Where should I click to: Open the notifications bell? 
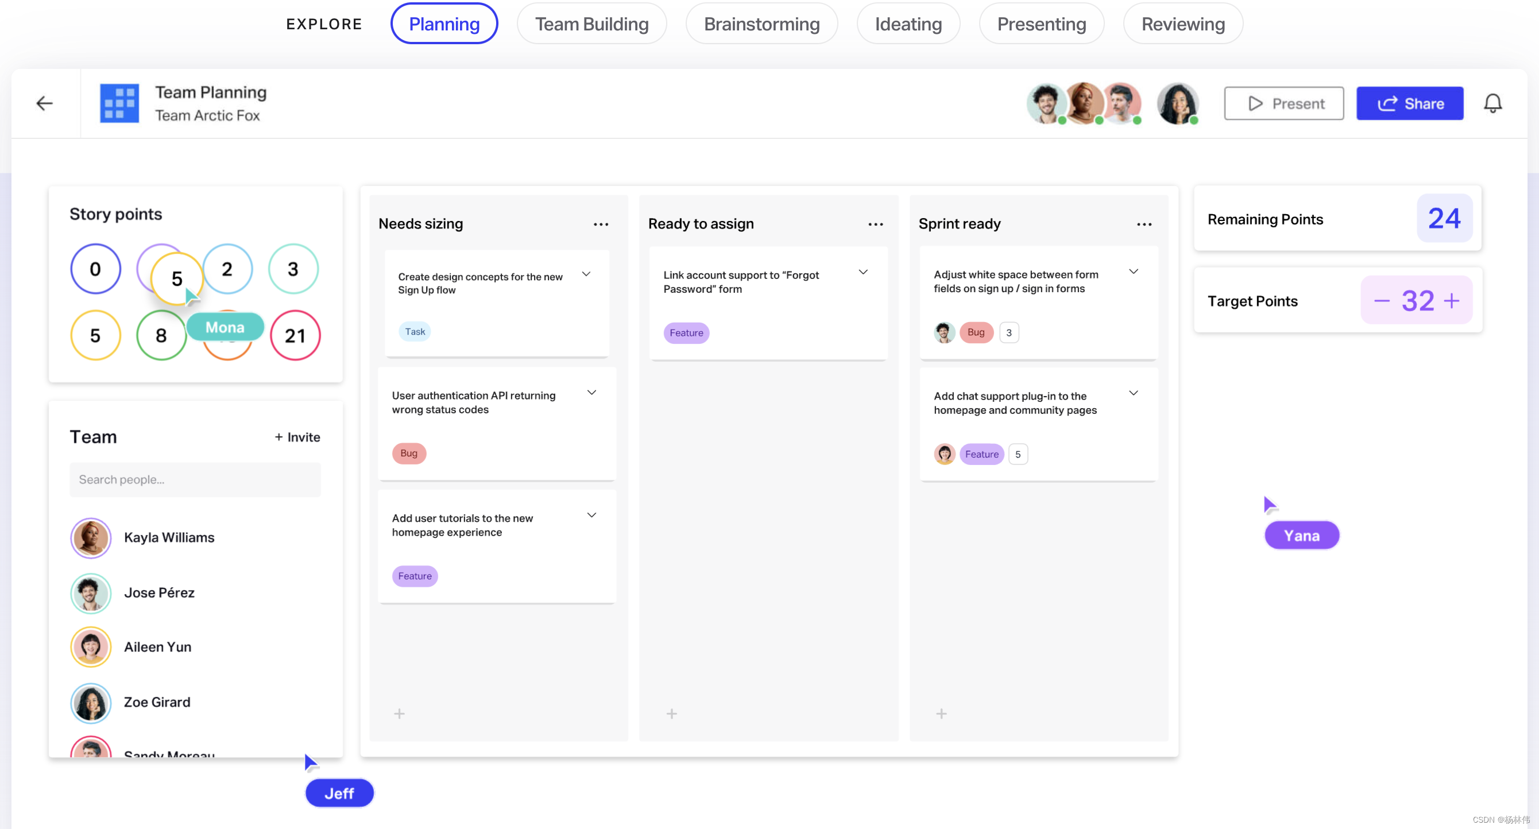click(x=1492, y=103)
